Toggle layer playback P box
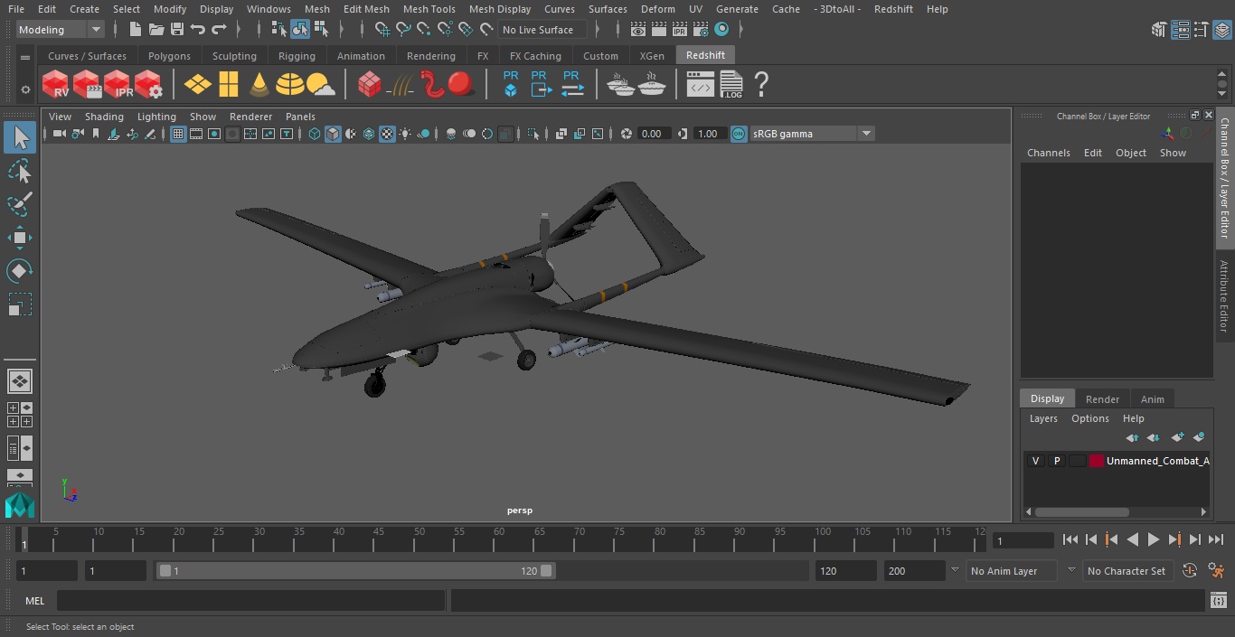1235x637 pixels. [x=1056, y=461]
